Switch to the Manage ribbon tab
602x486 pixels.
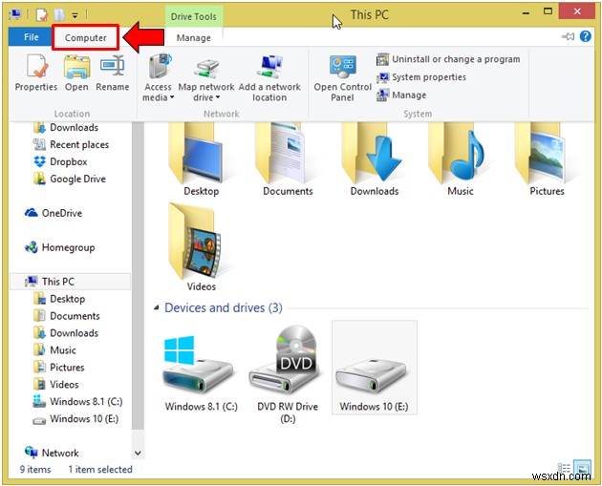(x=193, y=38)
